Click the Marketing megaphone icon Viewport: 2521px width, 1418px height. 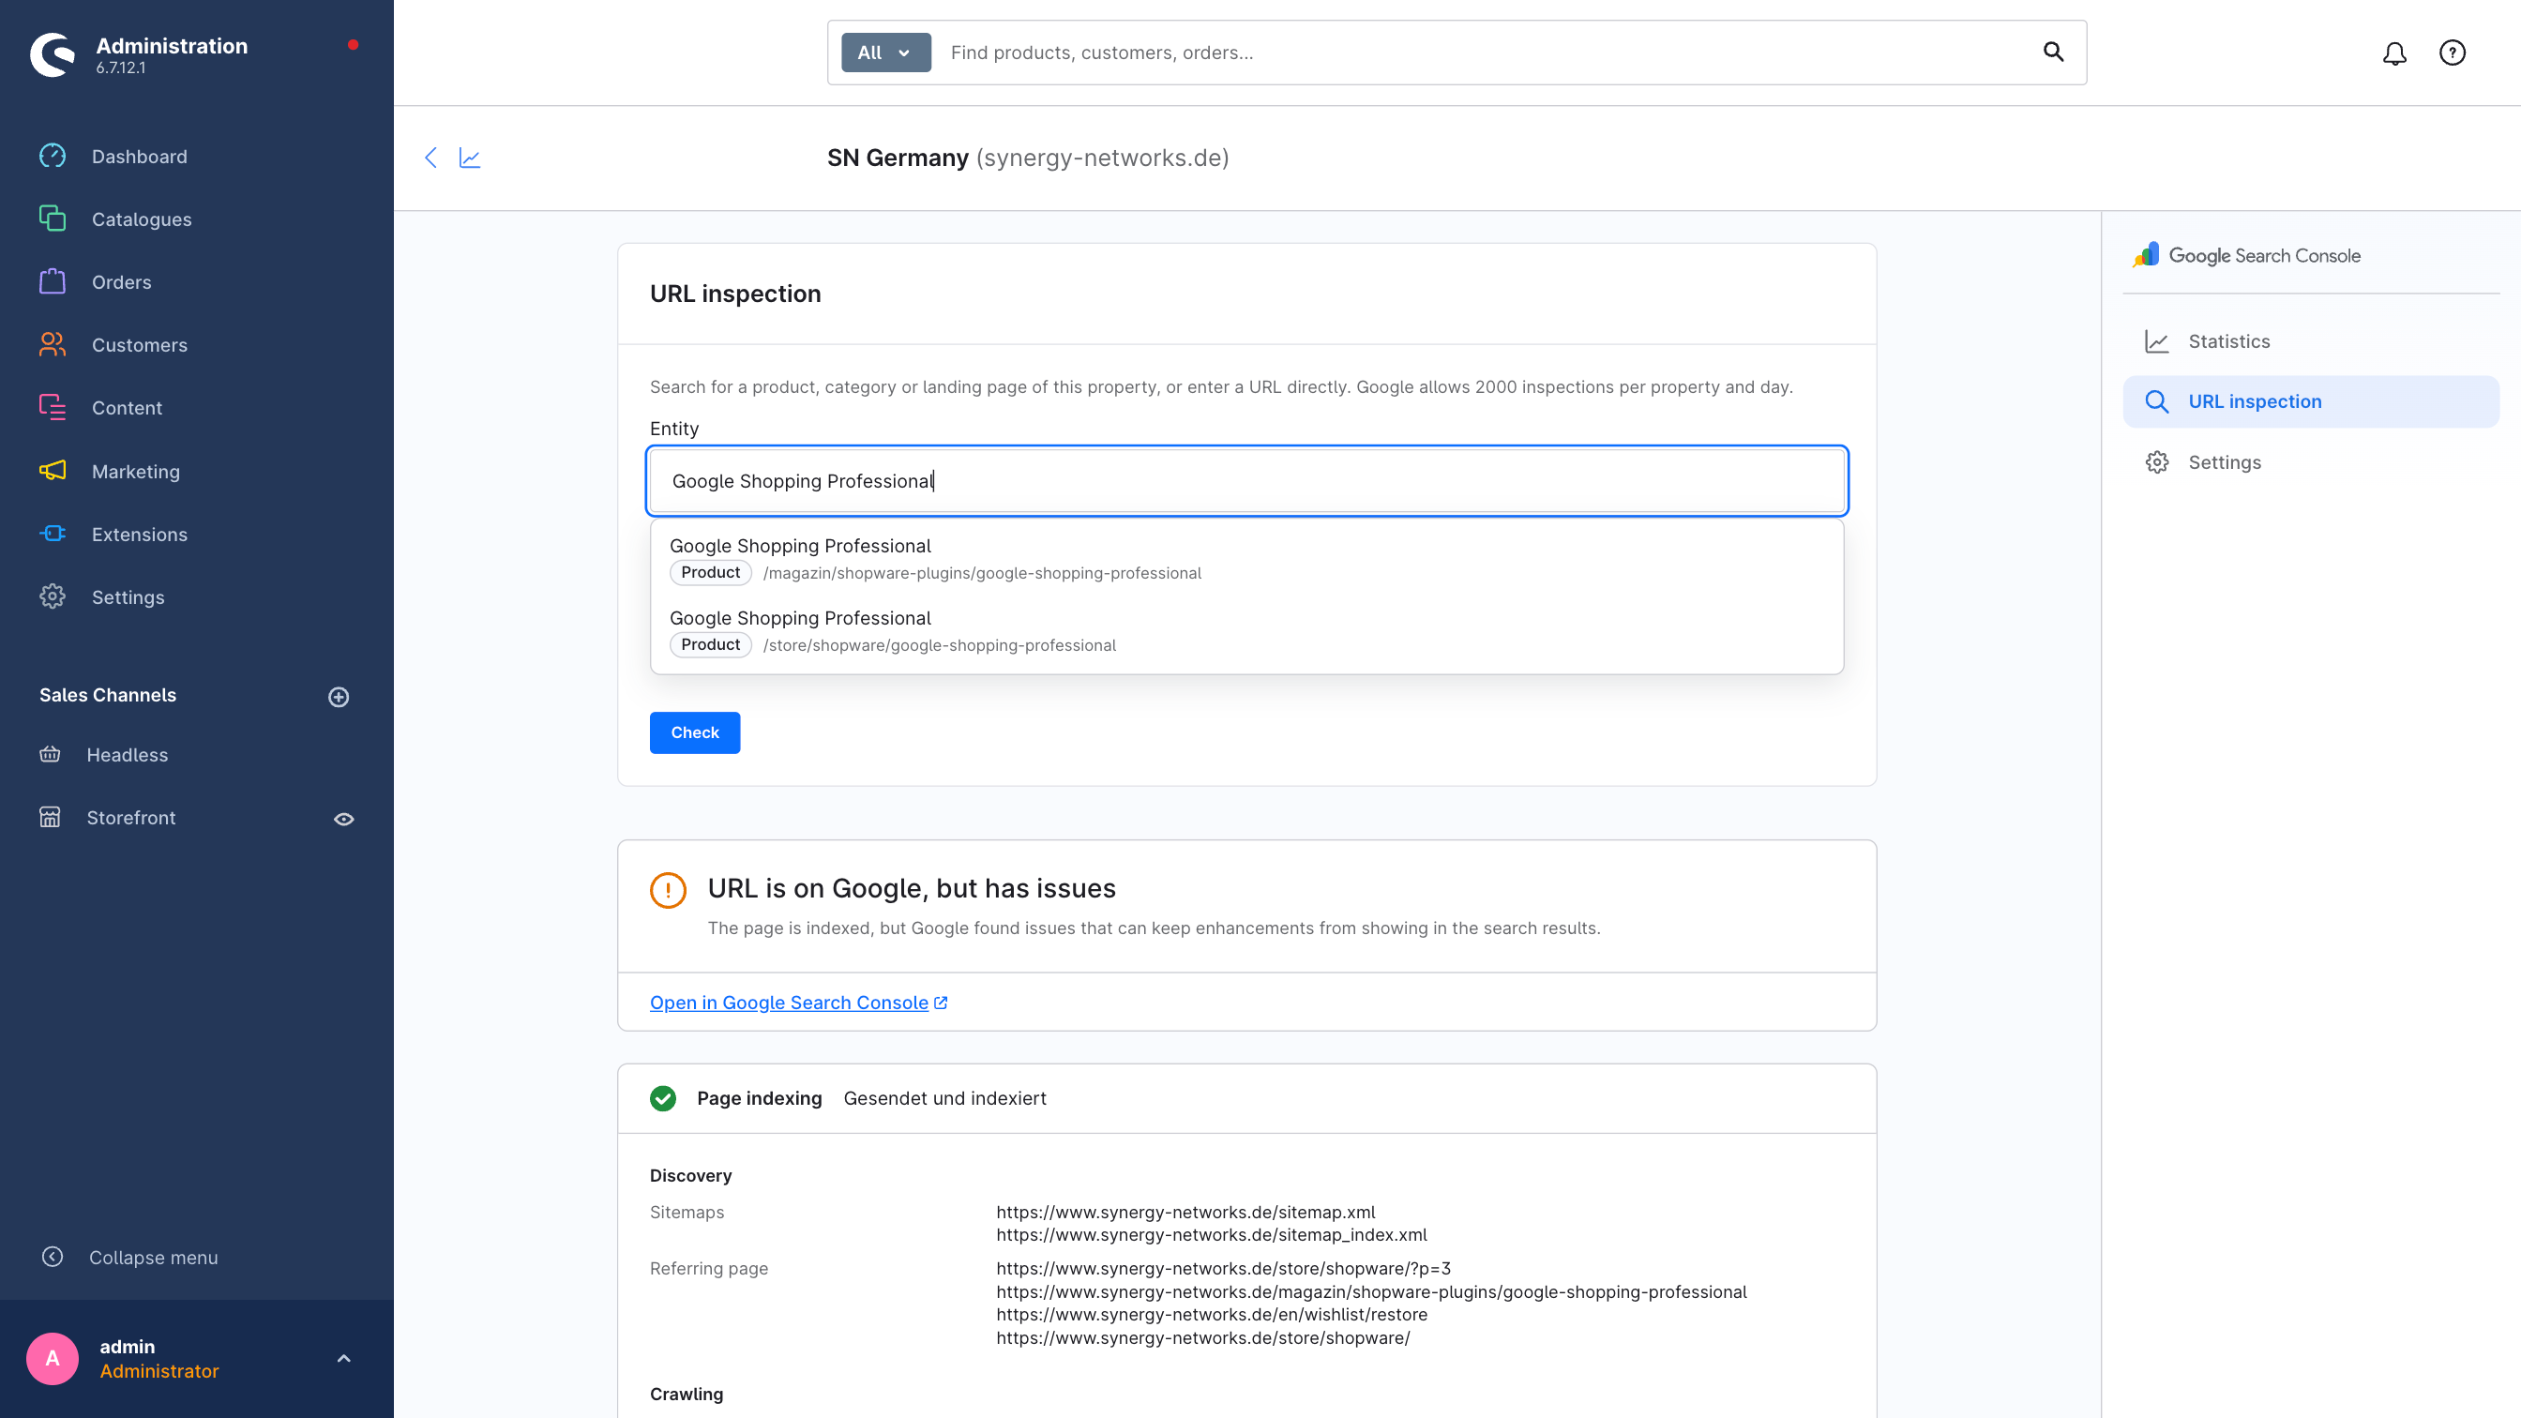tap(53, 471)
